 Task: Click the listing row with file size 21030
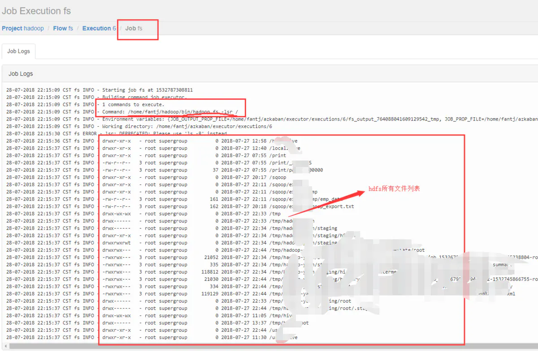(x=272, y=279)
